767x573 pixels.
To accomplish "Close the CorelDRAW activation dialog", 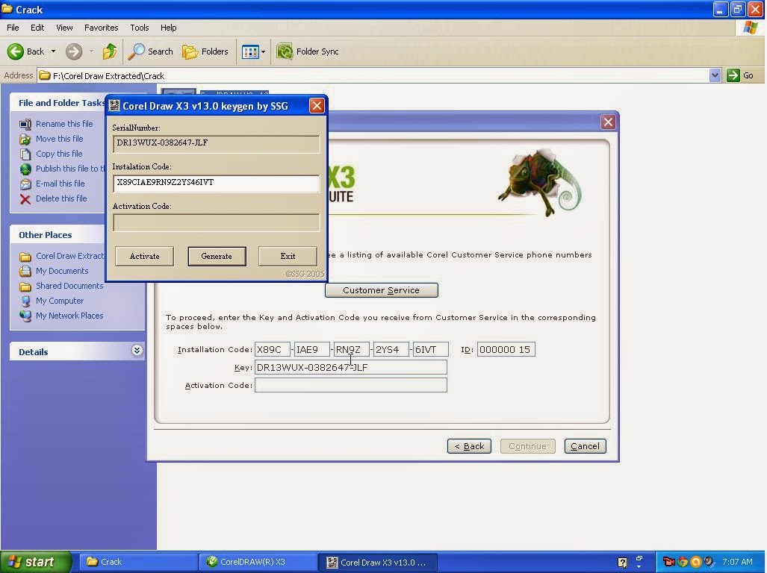I will point(608,122).
